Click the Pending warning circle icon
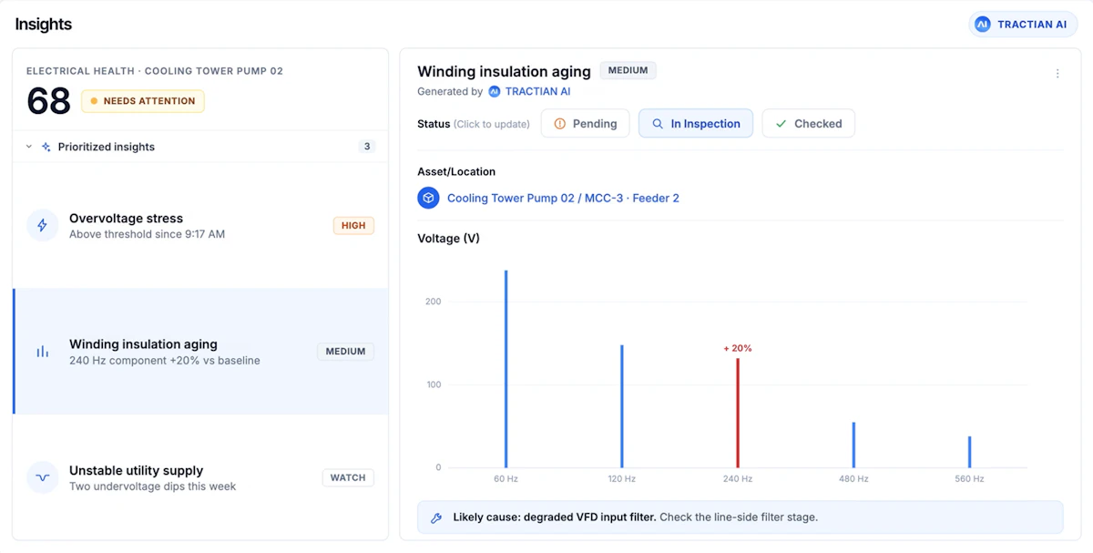The height and width of the screenshot is (553, 1093). point(560,124)
